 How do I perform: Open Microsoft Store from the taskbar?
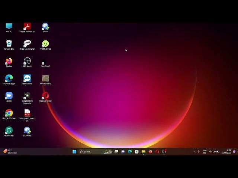click(x=136, y=152)
